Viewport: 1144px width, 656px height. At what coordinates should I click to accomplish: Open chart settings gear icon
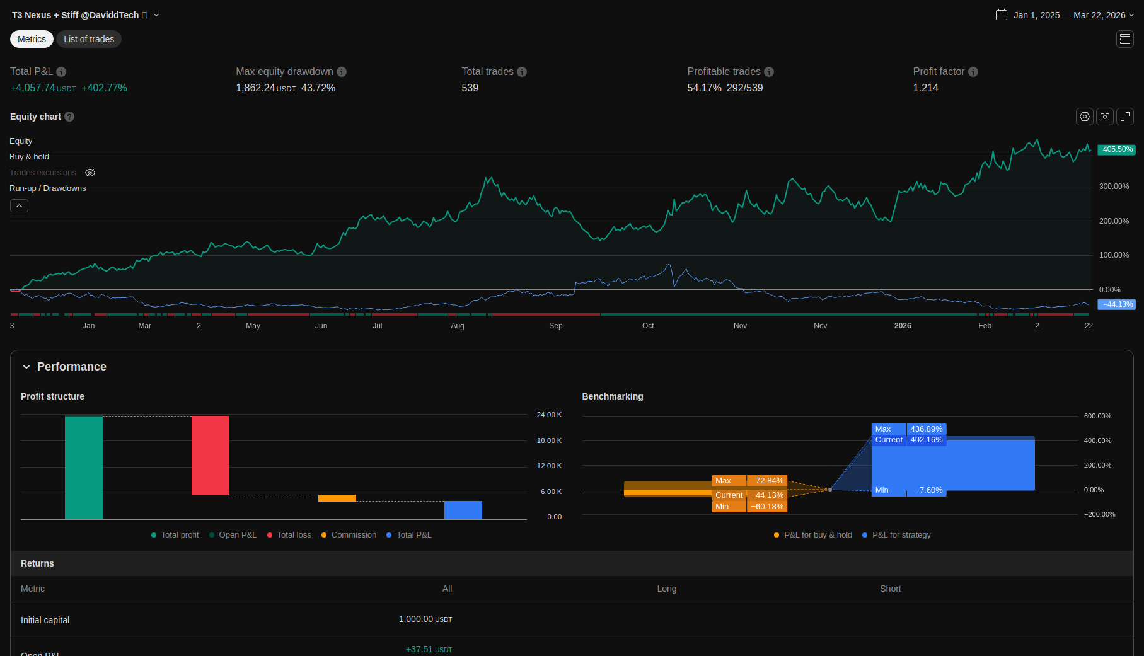1084,117
